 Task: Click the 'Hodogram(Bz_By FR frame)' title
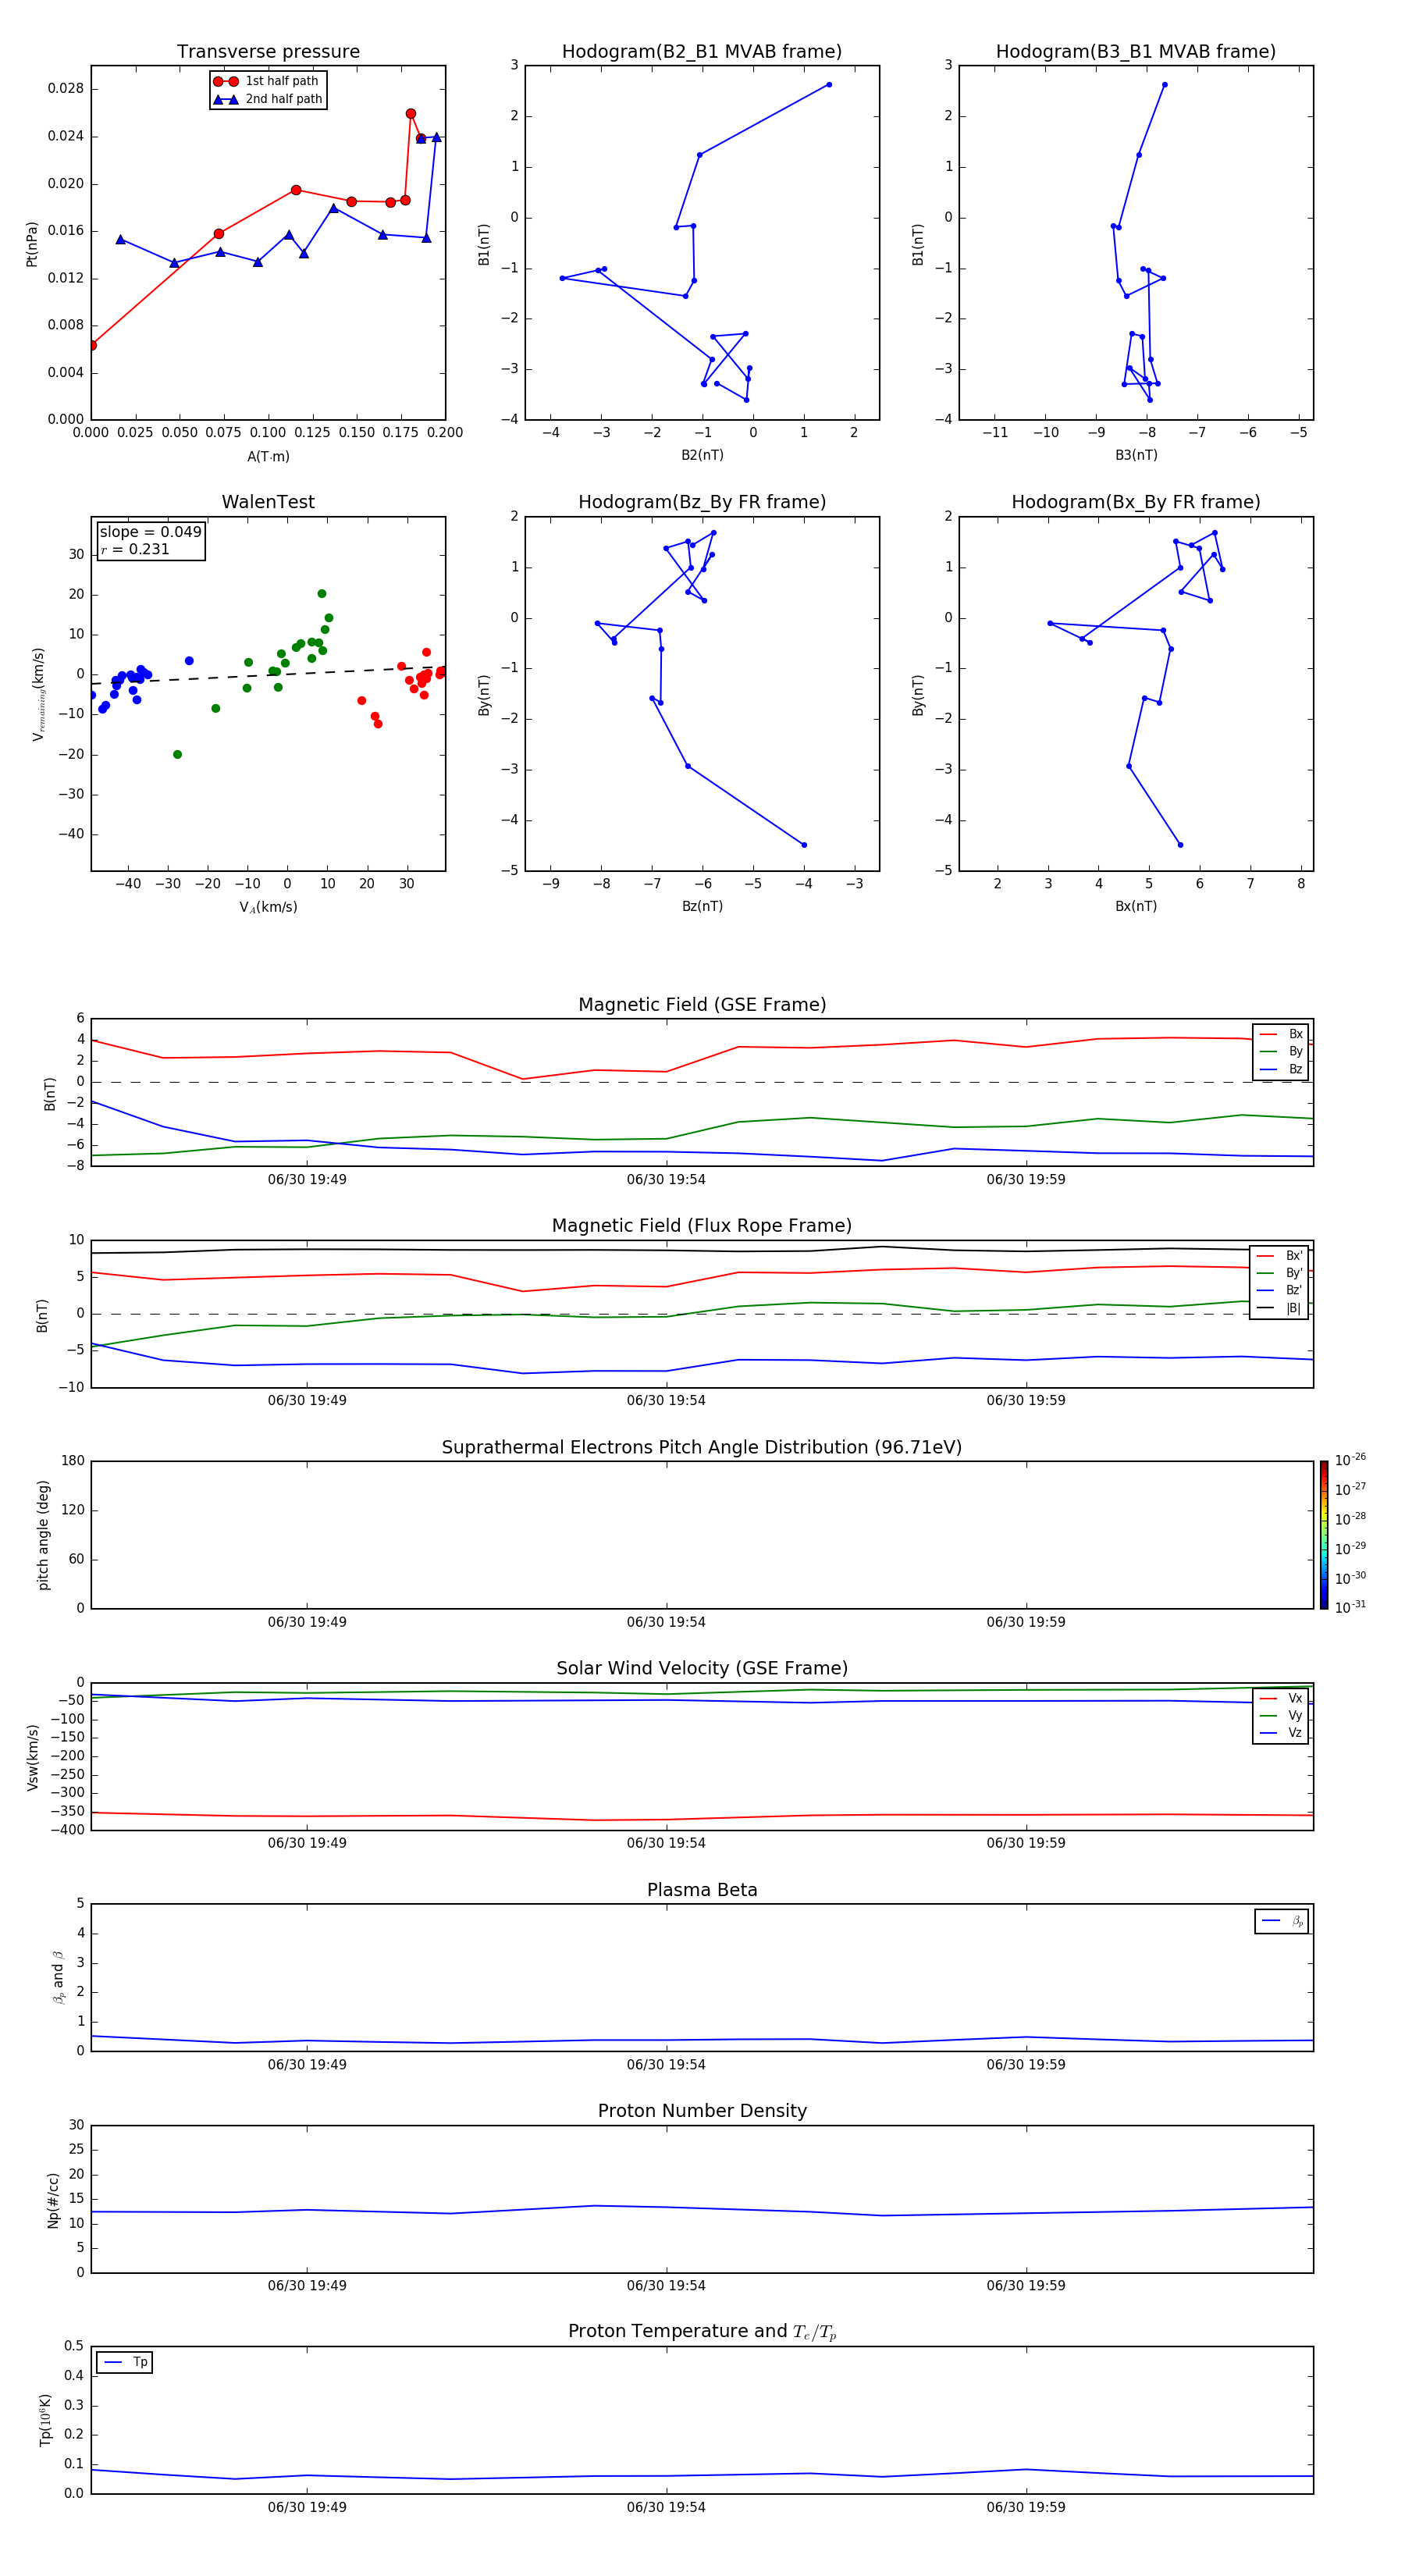coord(702,502)
